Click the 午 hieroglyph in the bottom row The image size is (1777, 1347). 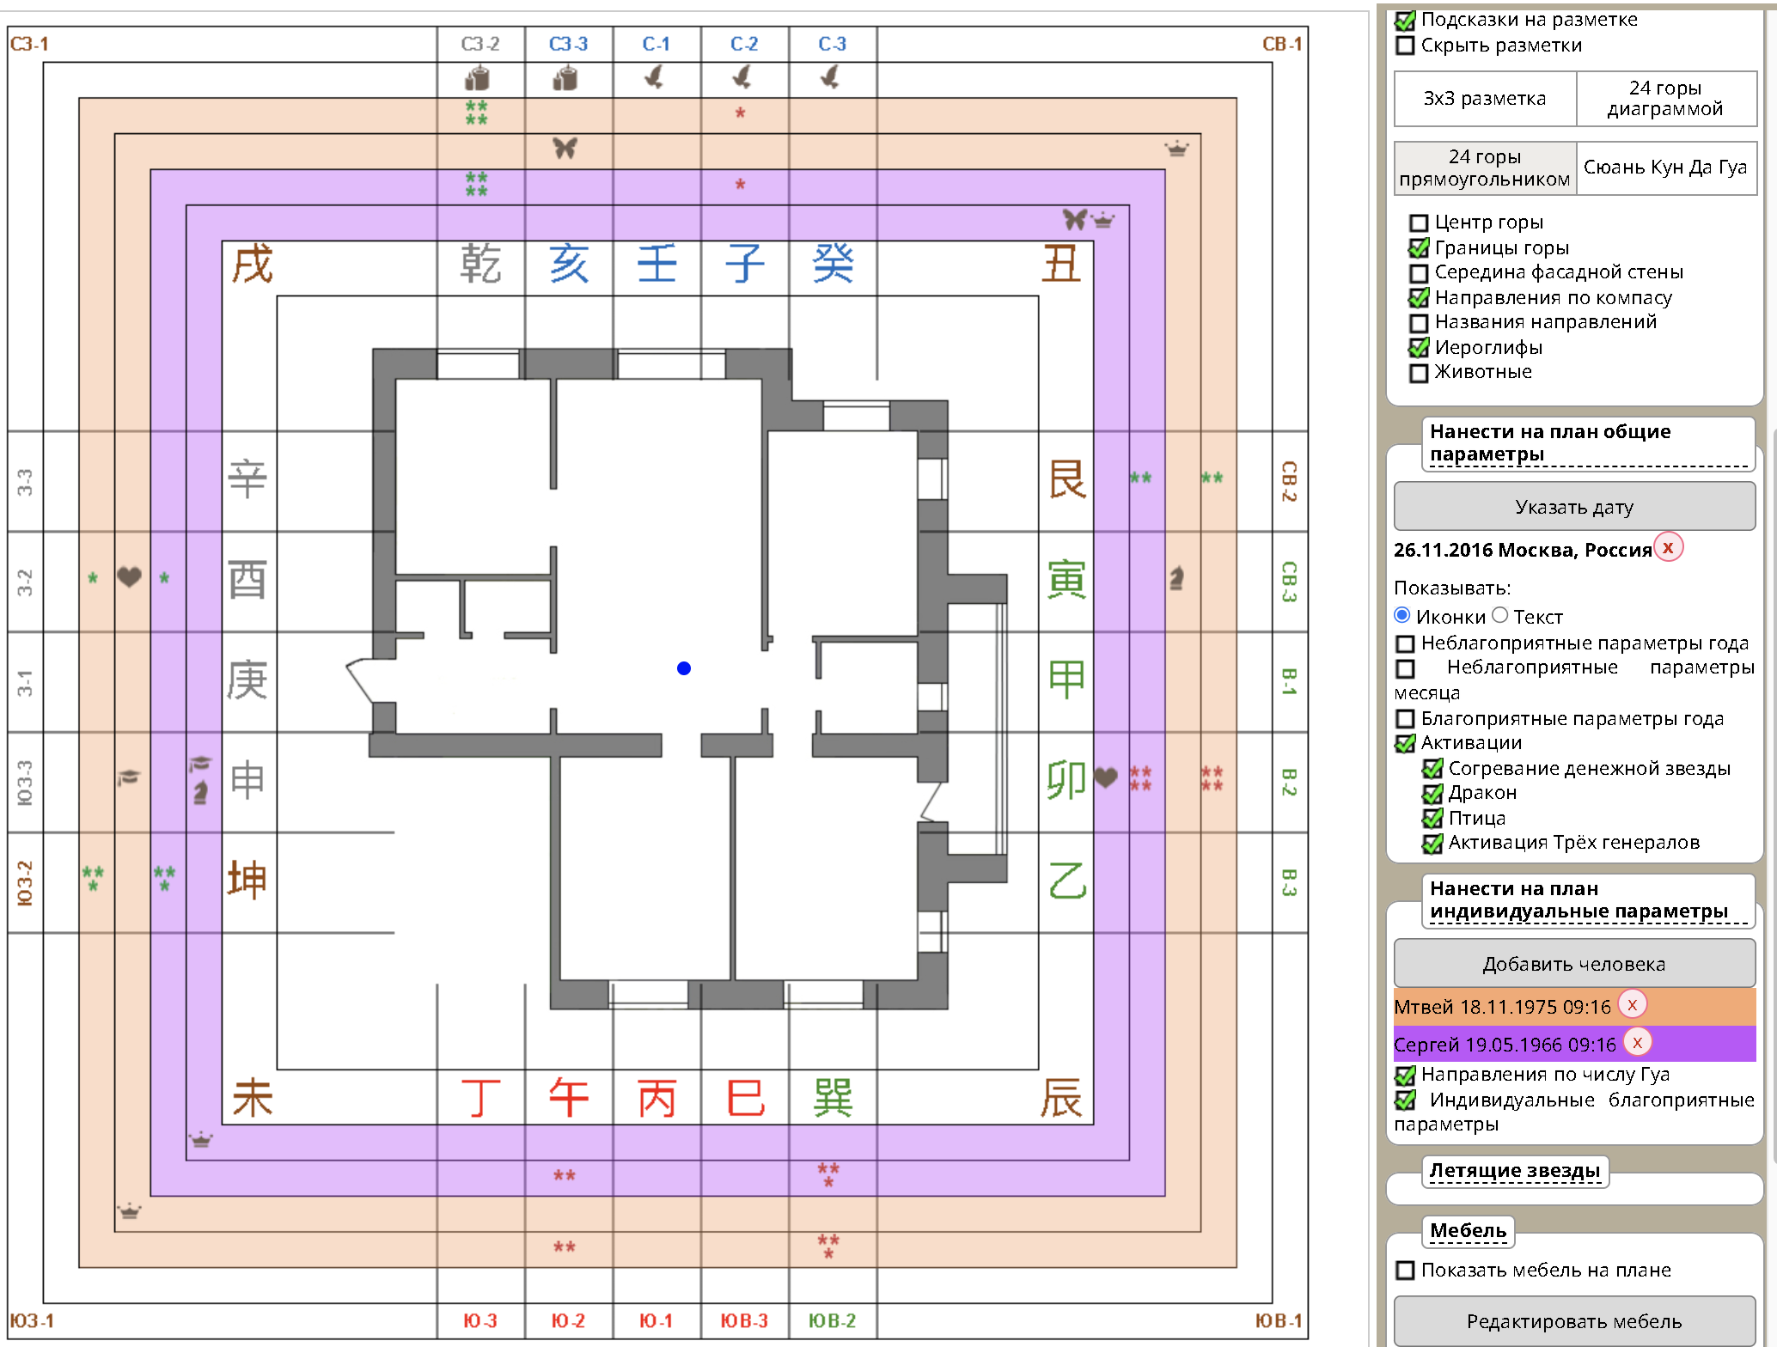[x=569, y=1098]
